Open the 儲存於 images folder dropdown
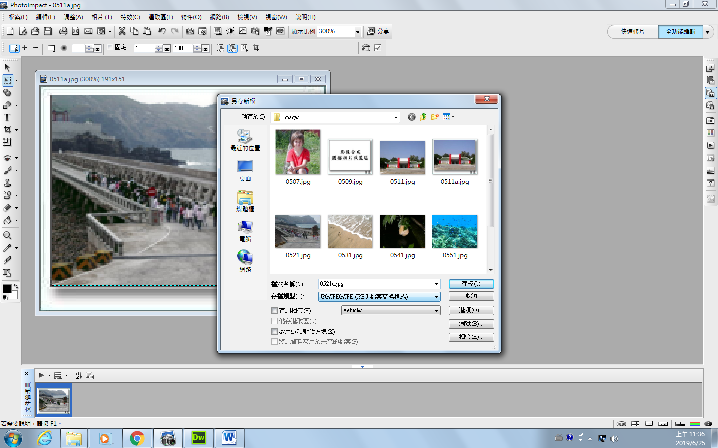Image resolution: width=718 pixels, height=448 pixels. (396, 118)
